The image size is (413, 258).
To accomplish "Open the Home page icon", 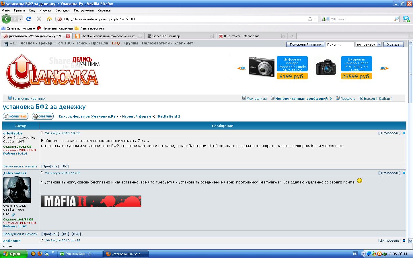I will [x=49, y=19].
